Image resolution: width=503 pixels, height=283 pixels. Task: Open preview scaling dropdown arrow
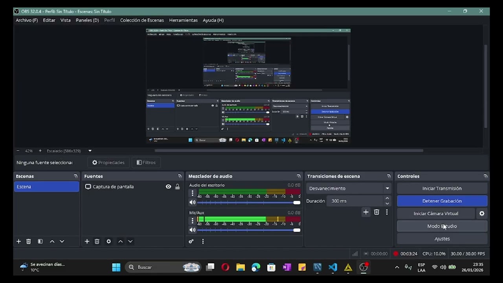[90, 151]
